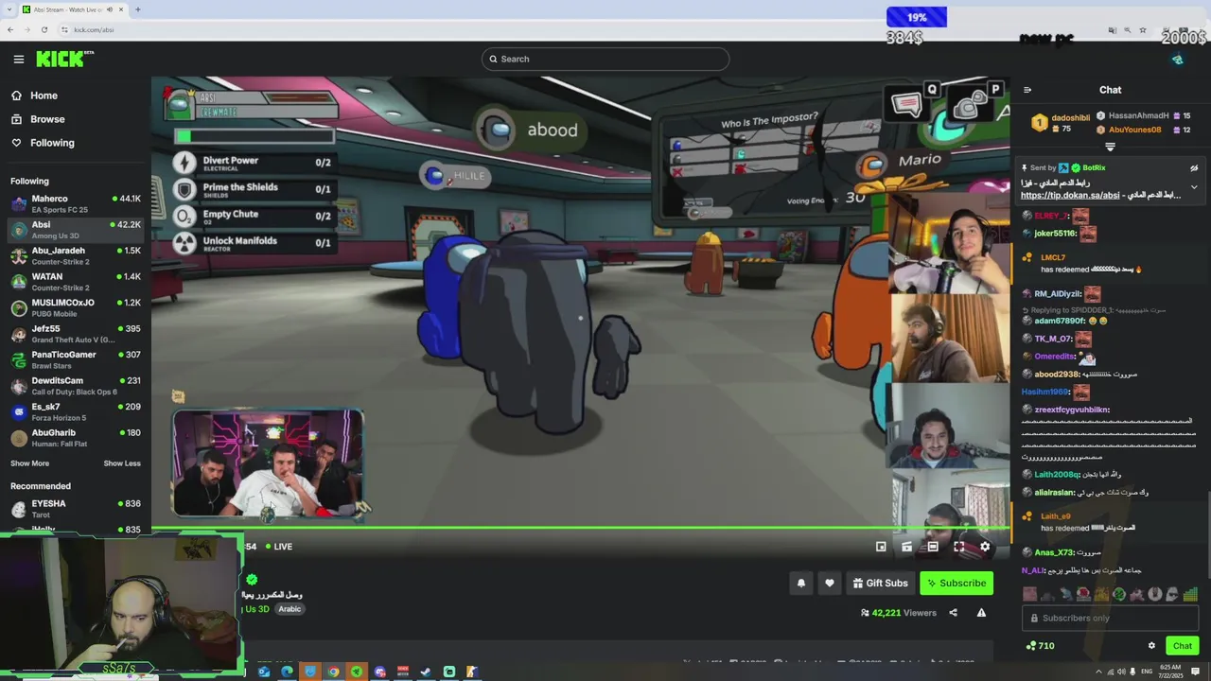Collapse list with Show Less
The width and height of the screenshot is (1211, 681).
pos(122,463)
